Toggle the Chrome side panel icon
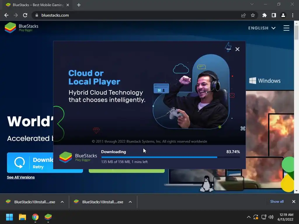 pos(274,15)
